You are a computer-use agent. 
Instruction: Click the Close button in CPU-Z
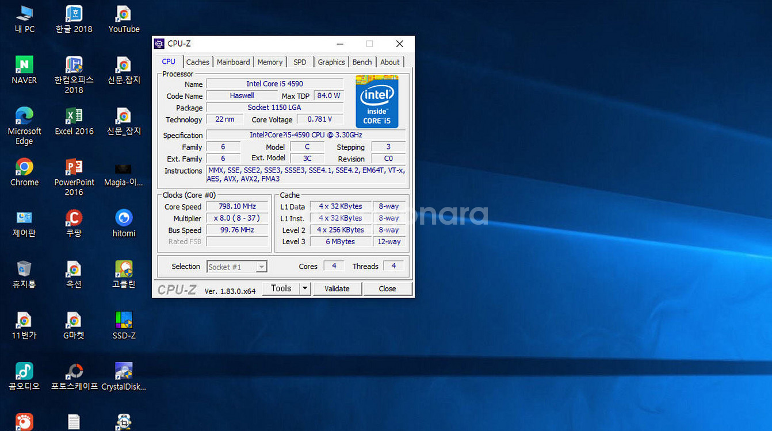coord(387,288)
